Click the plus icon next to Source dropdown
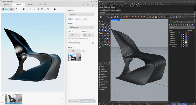Viewport: 196px width, 105px height. pyautogui.click(x=83, y=51)
